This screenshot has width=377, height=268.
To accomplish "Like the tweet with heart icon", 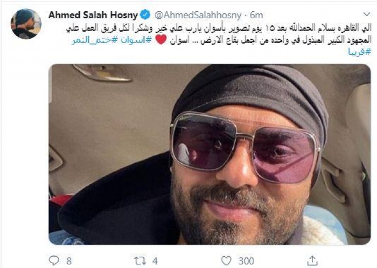I will point(226,260).
